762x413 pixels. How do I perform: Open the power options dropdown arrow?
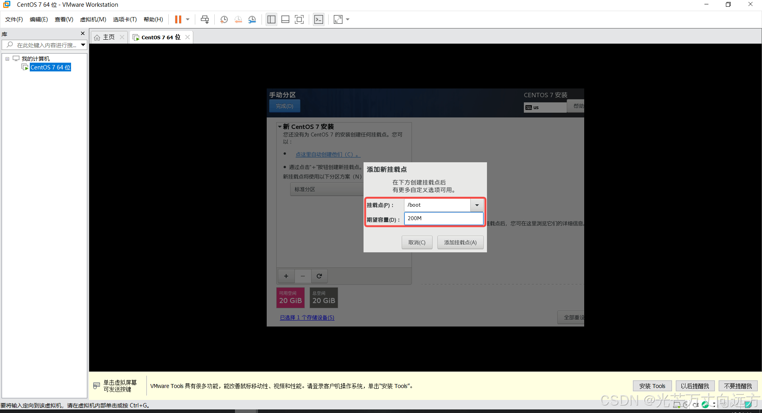click(188, 19)
